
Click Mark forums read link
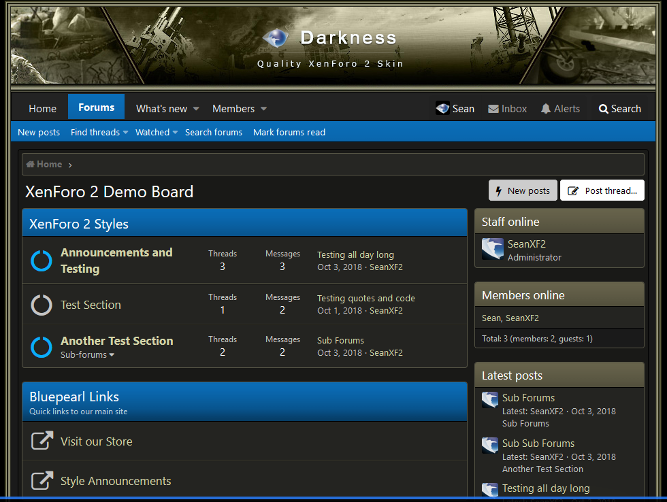pos(289,133)
